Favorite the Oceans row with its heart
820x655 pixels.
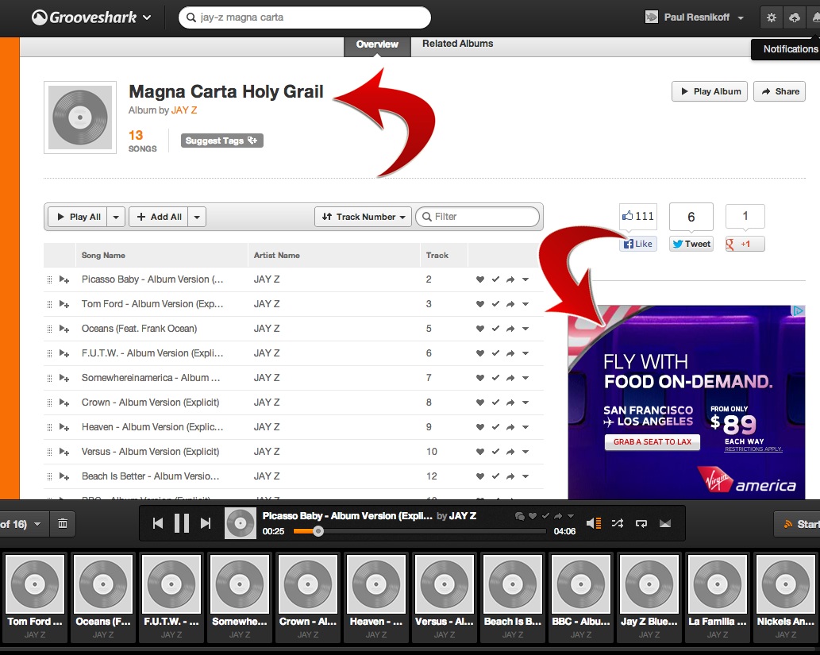[x=480, y=329]
